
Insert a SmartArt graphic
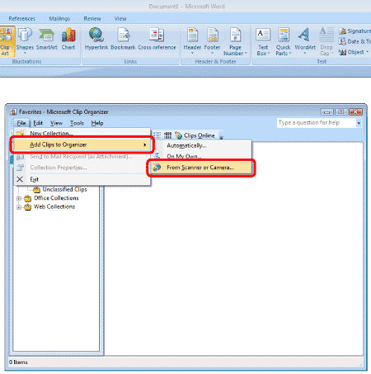(x=46, y=40)
